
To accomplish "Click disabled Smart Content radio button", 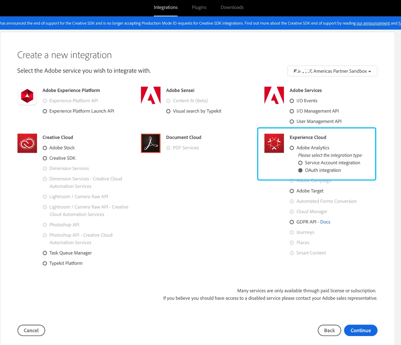I will pyautogui.click(x=292, y=253).
